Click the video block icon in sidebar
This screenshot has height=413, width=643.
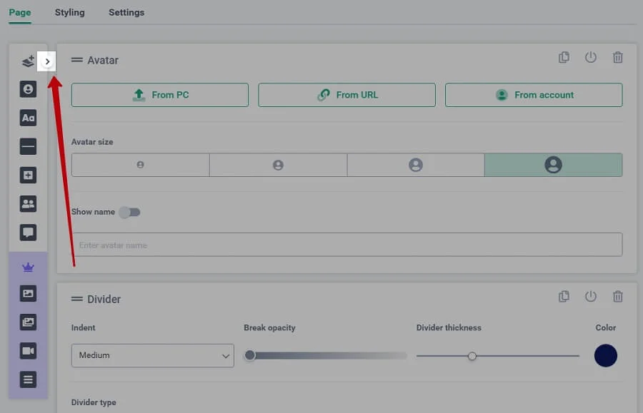pyautogui.click(x=28, y=351)
